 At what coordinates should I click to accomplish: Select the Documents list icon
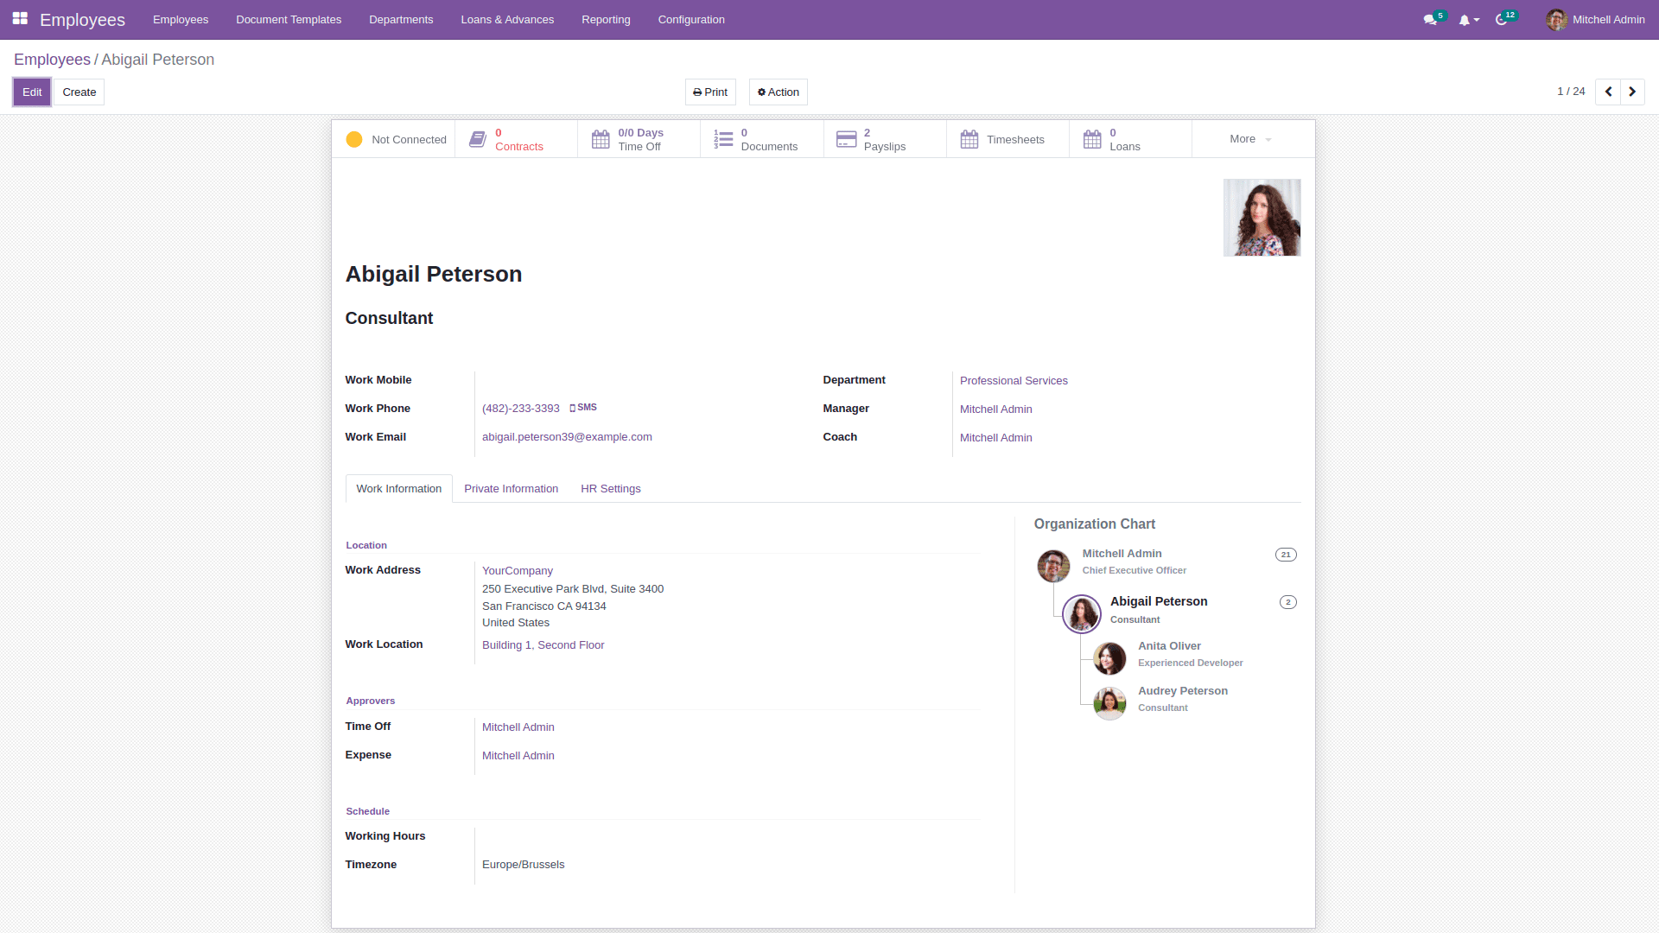click(724, 138)
